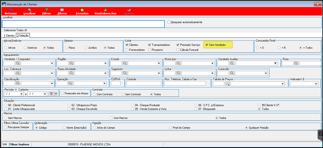Viewport: 323px width, 148px height.
Task: Expand the Vendedor / Comprador dropdown
Action: pyautogui.click(x=52, y=63)
